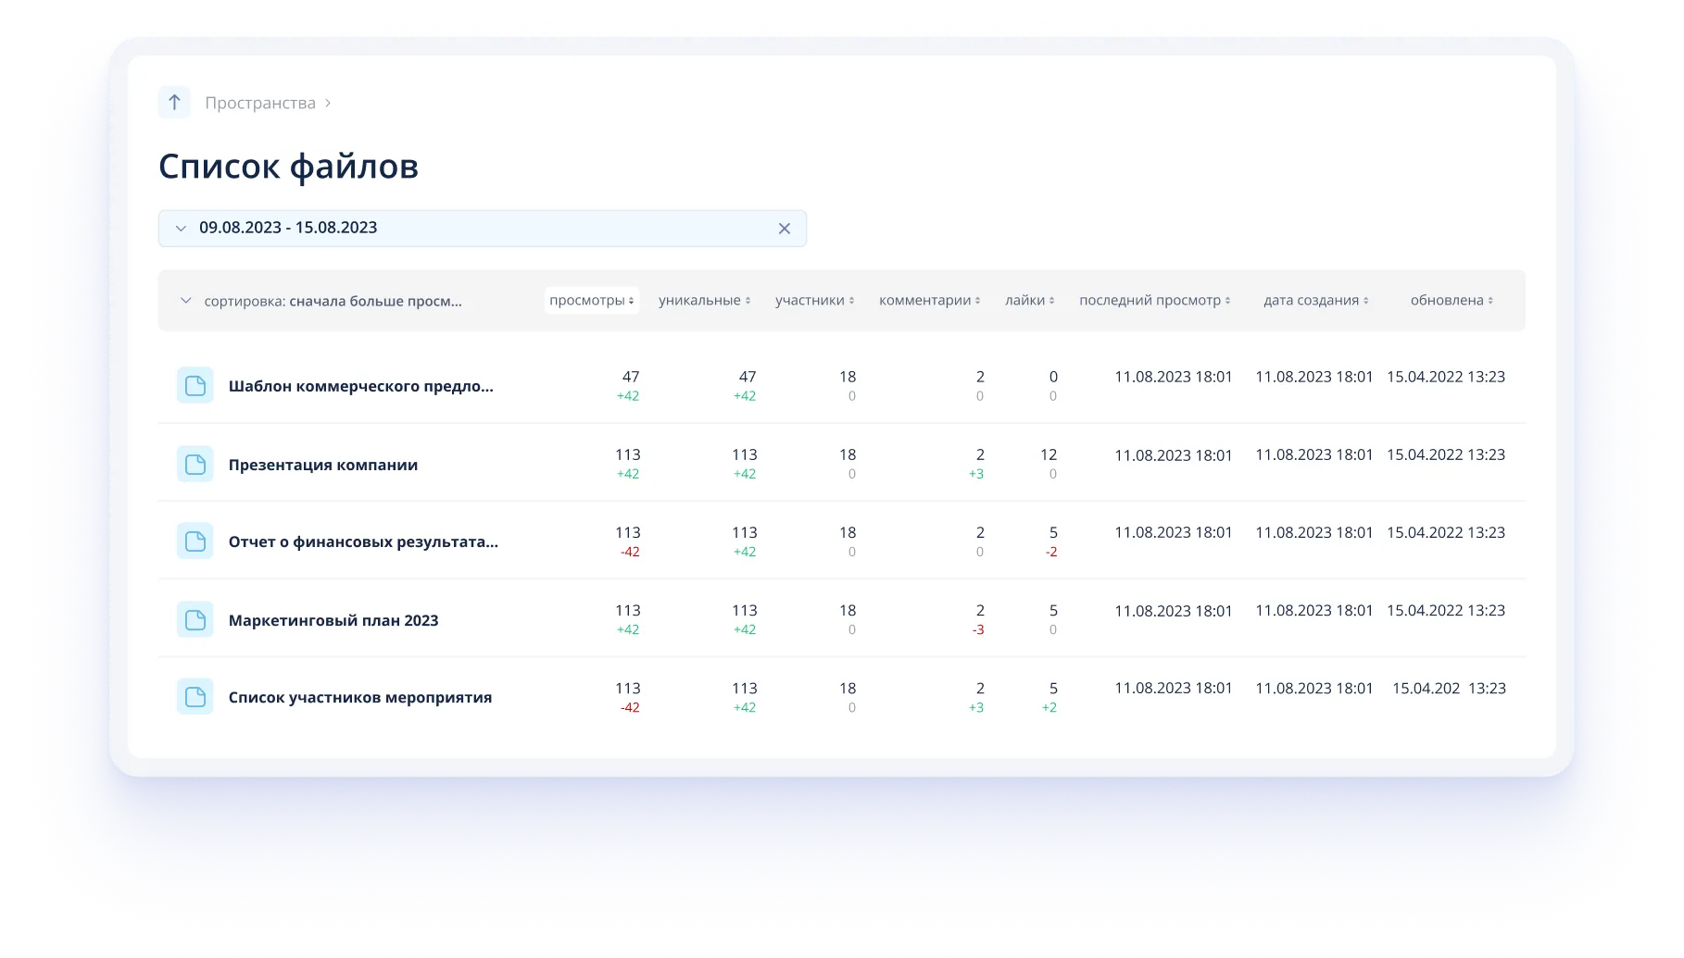Screen dimensions: 1684x958
Task: Expand the date range dropdown chevron
Action: click(181, 229)
